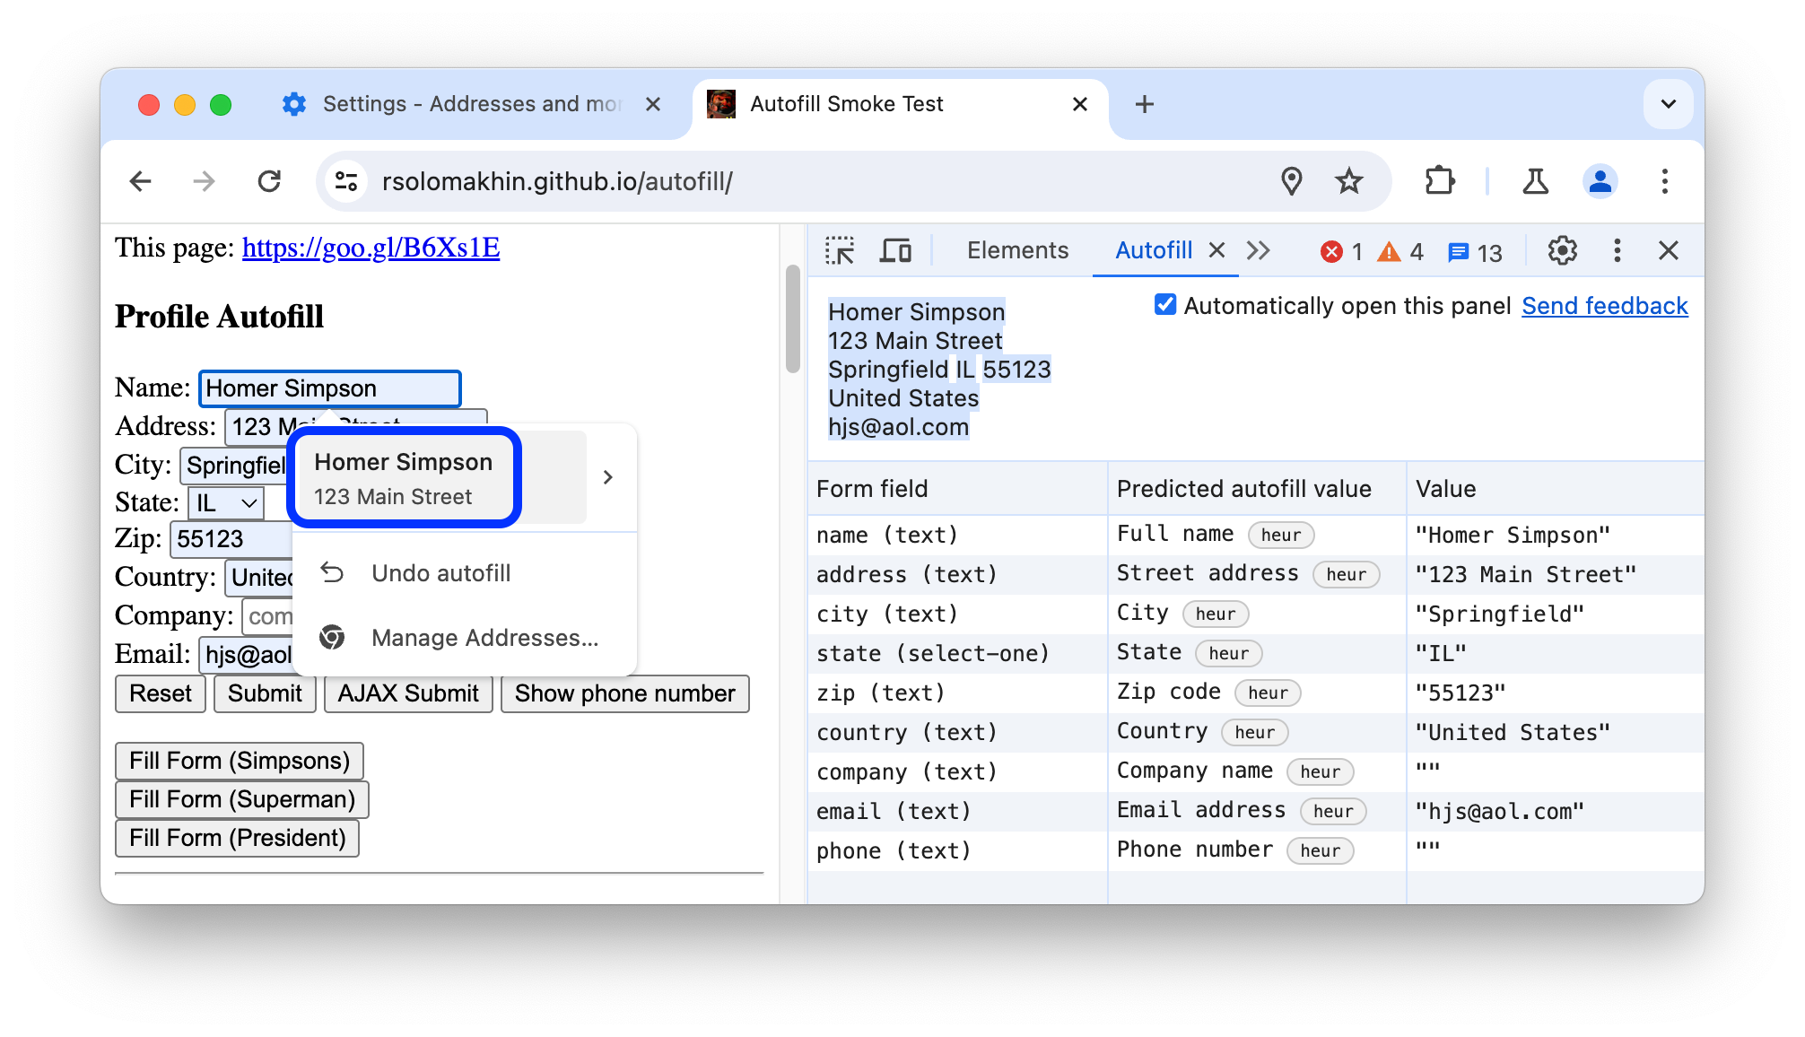Viewport: 1805px width, 1037px height.
Task: Click the device toolbar icon
Action: click(x=897, y=249)
